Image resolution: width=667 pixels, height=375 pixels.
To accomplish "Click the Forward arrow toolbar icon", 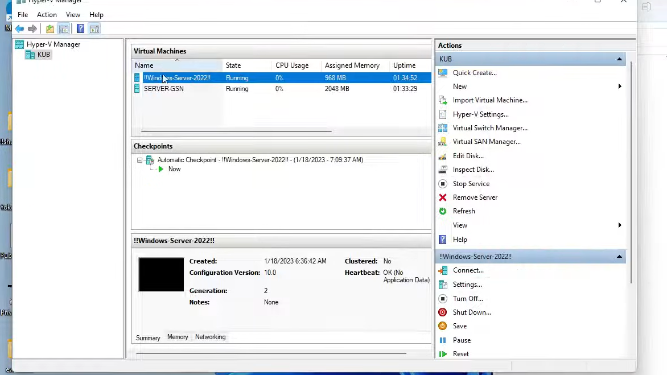I will coord(32,29).
